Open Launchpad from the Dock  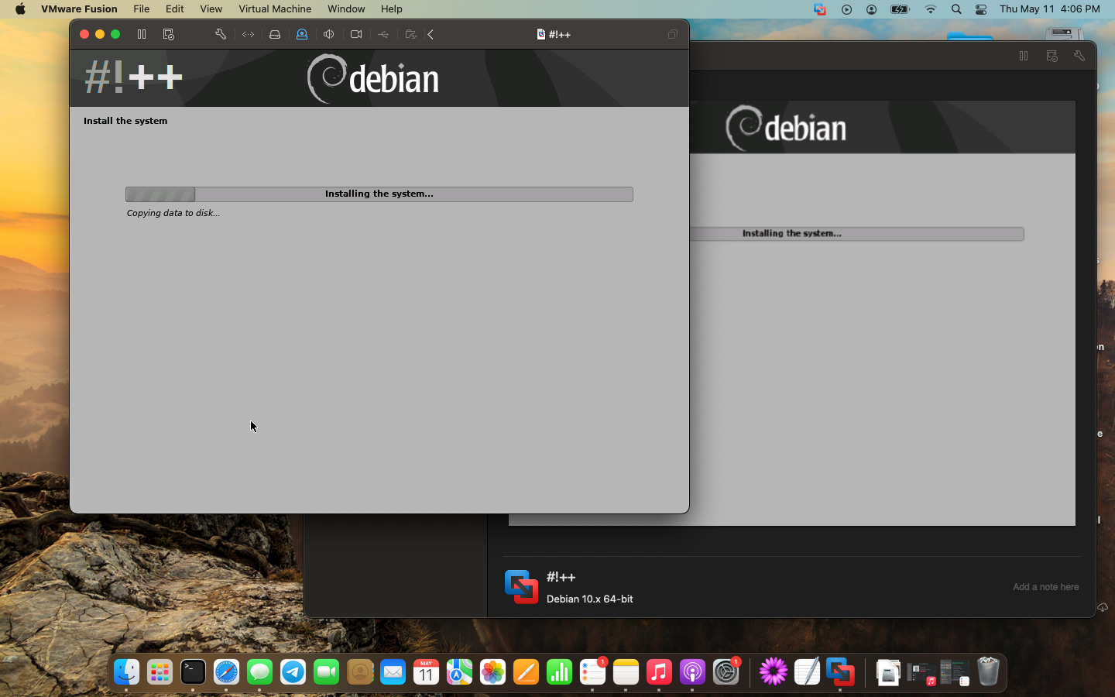point(160,672)
